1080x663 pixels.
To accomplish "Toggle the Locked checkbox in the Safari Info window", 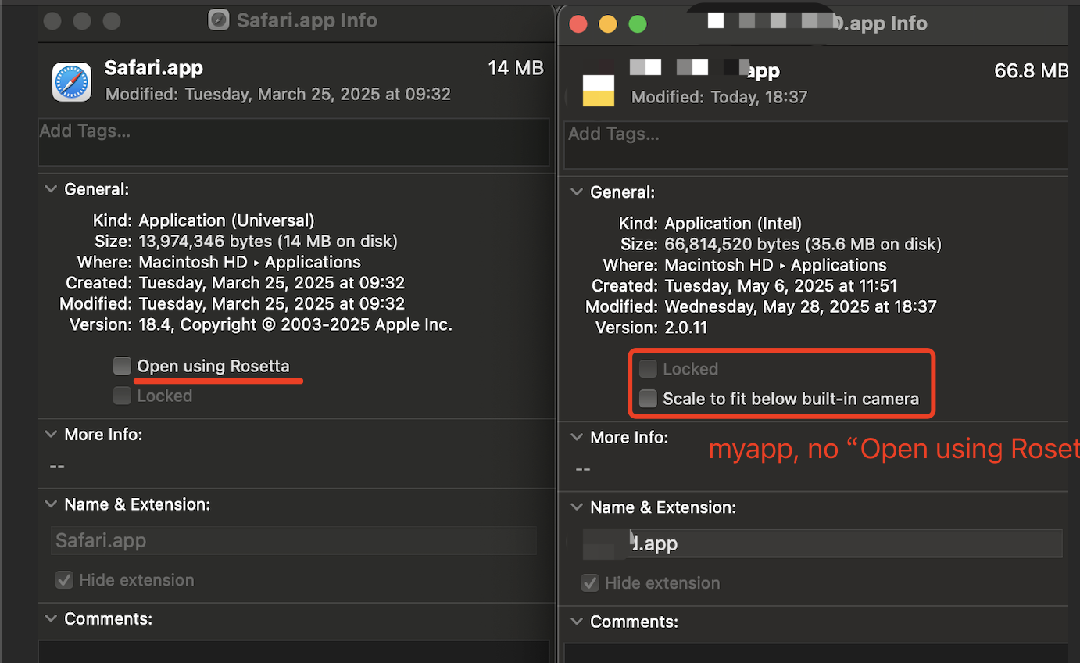I will click(123, 396).
